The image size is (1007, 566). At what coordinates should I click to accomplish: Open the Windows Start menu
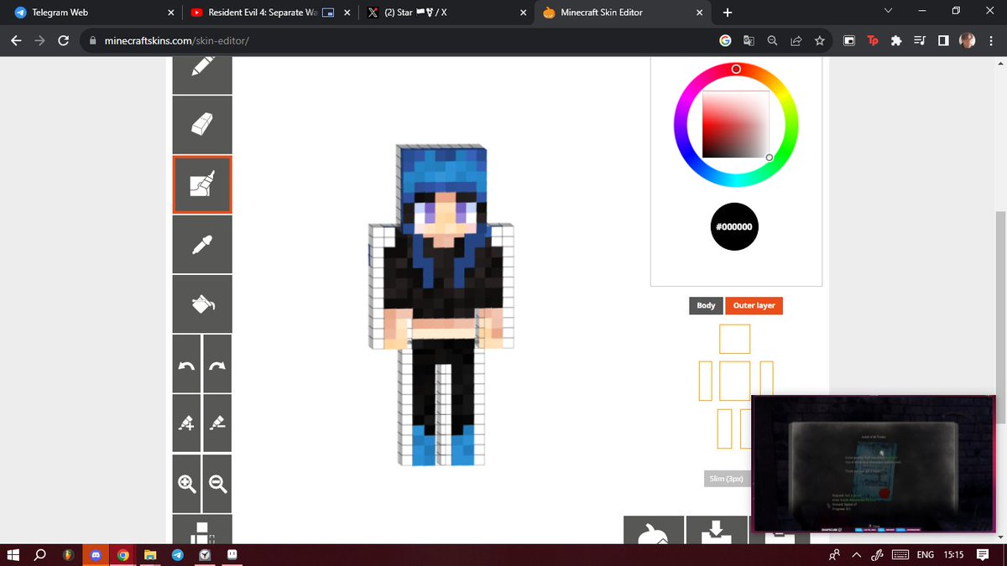coord(13,555)
